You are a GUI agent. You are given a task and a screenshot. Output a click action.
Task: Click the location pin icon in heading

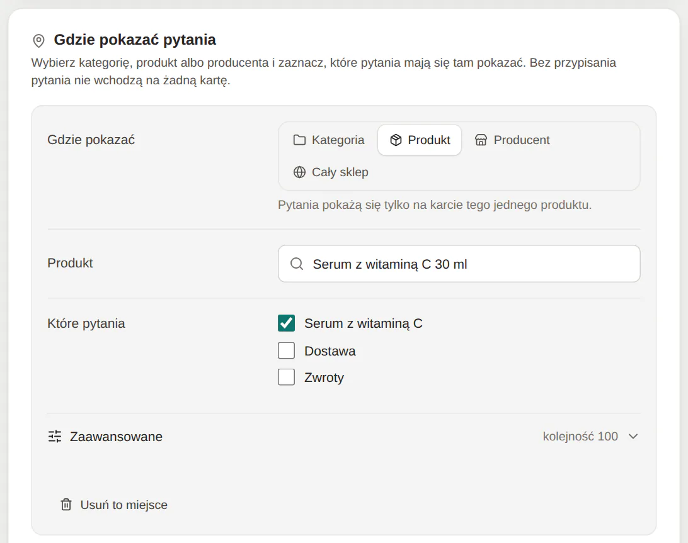38,41
